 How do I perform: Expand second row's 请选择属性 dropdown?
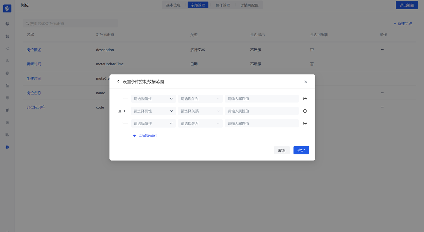153,111
